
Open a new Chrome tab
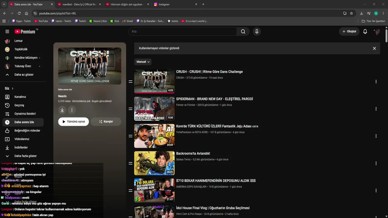pos(203,4)
